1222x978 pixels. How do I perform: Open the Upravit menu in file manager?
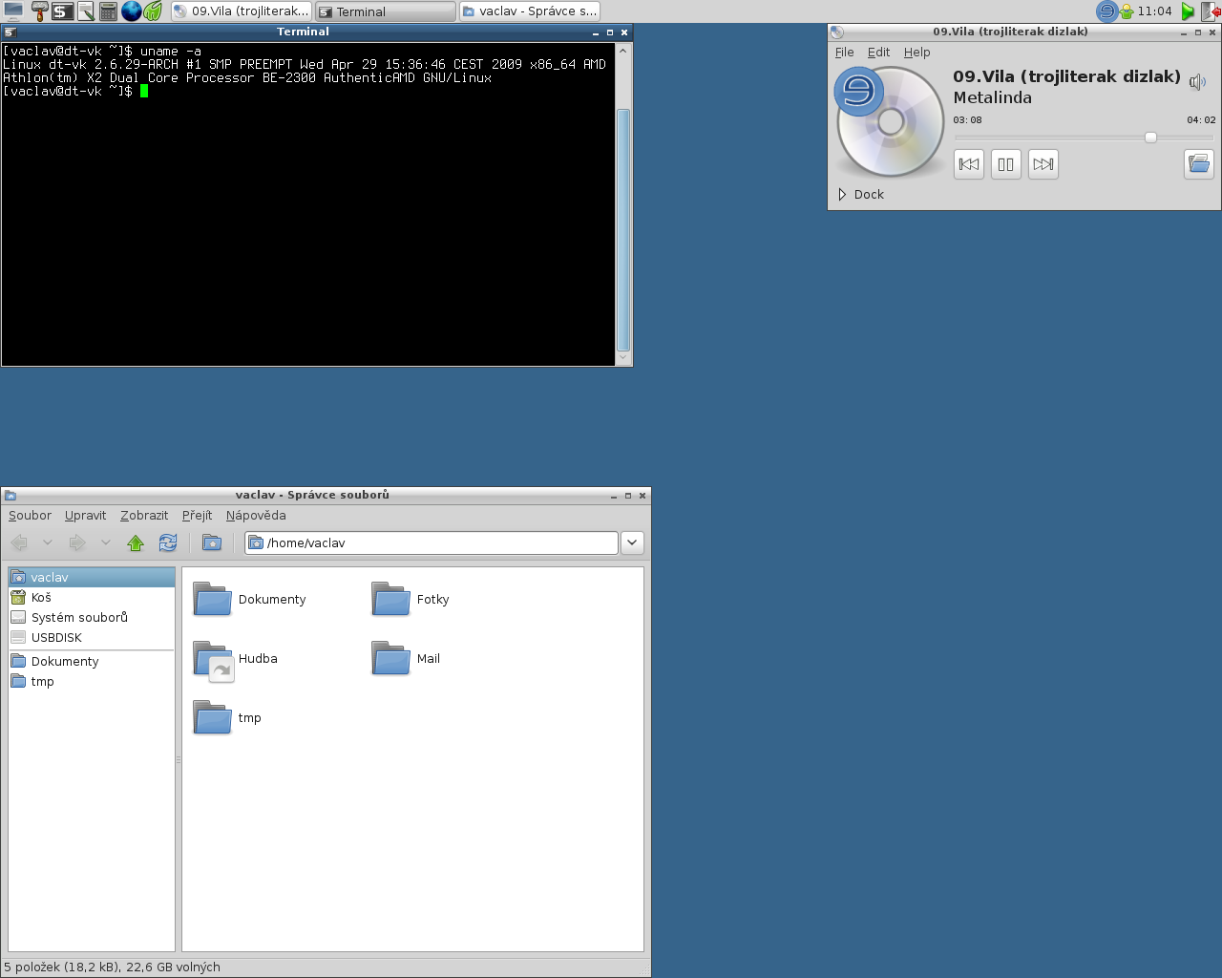[85, 515]
